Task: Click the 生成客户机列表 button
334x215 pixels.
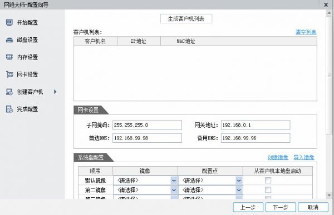Action: pos(186,19)
